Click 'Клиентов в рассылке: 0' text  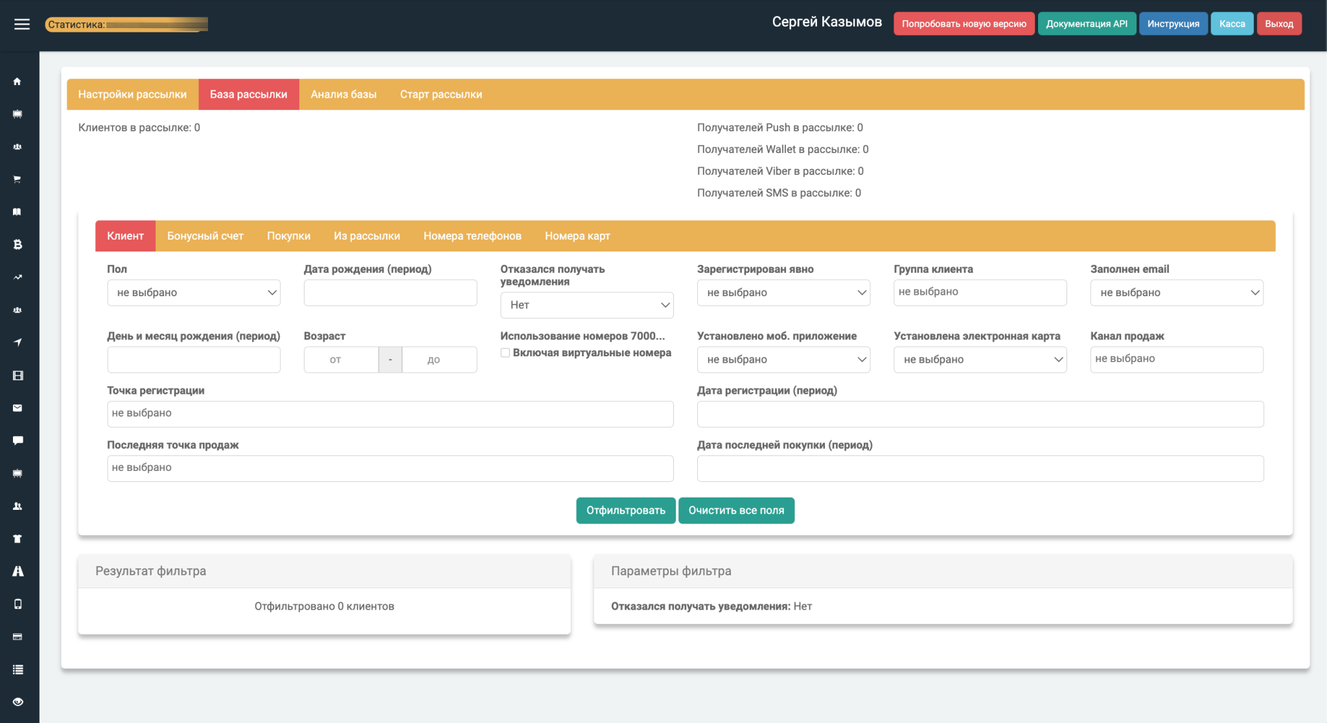click(x=139, y=128)
